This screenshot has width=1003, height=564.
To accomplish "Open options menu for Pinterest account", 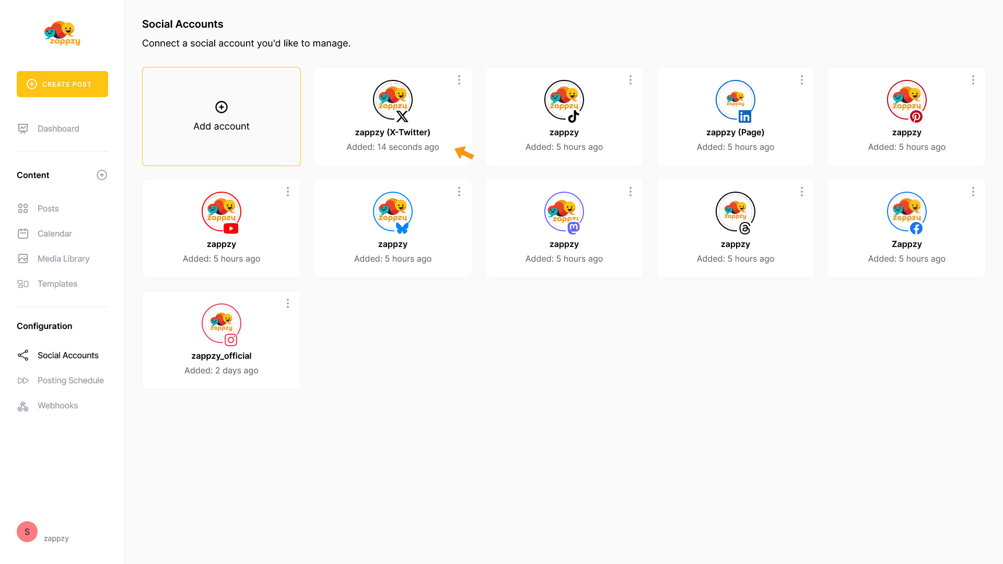I will [973, 80].
